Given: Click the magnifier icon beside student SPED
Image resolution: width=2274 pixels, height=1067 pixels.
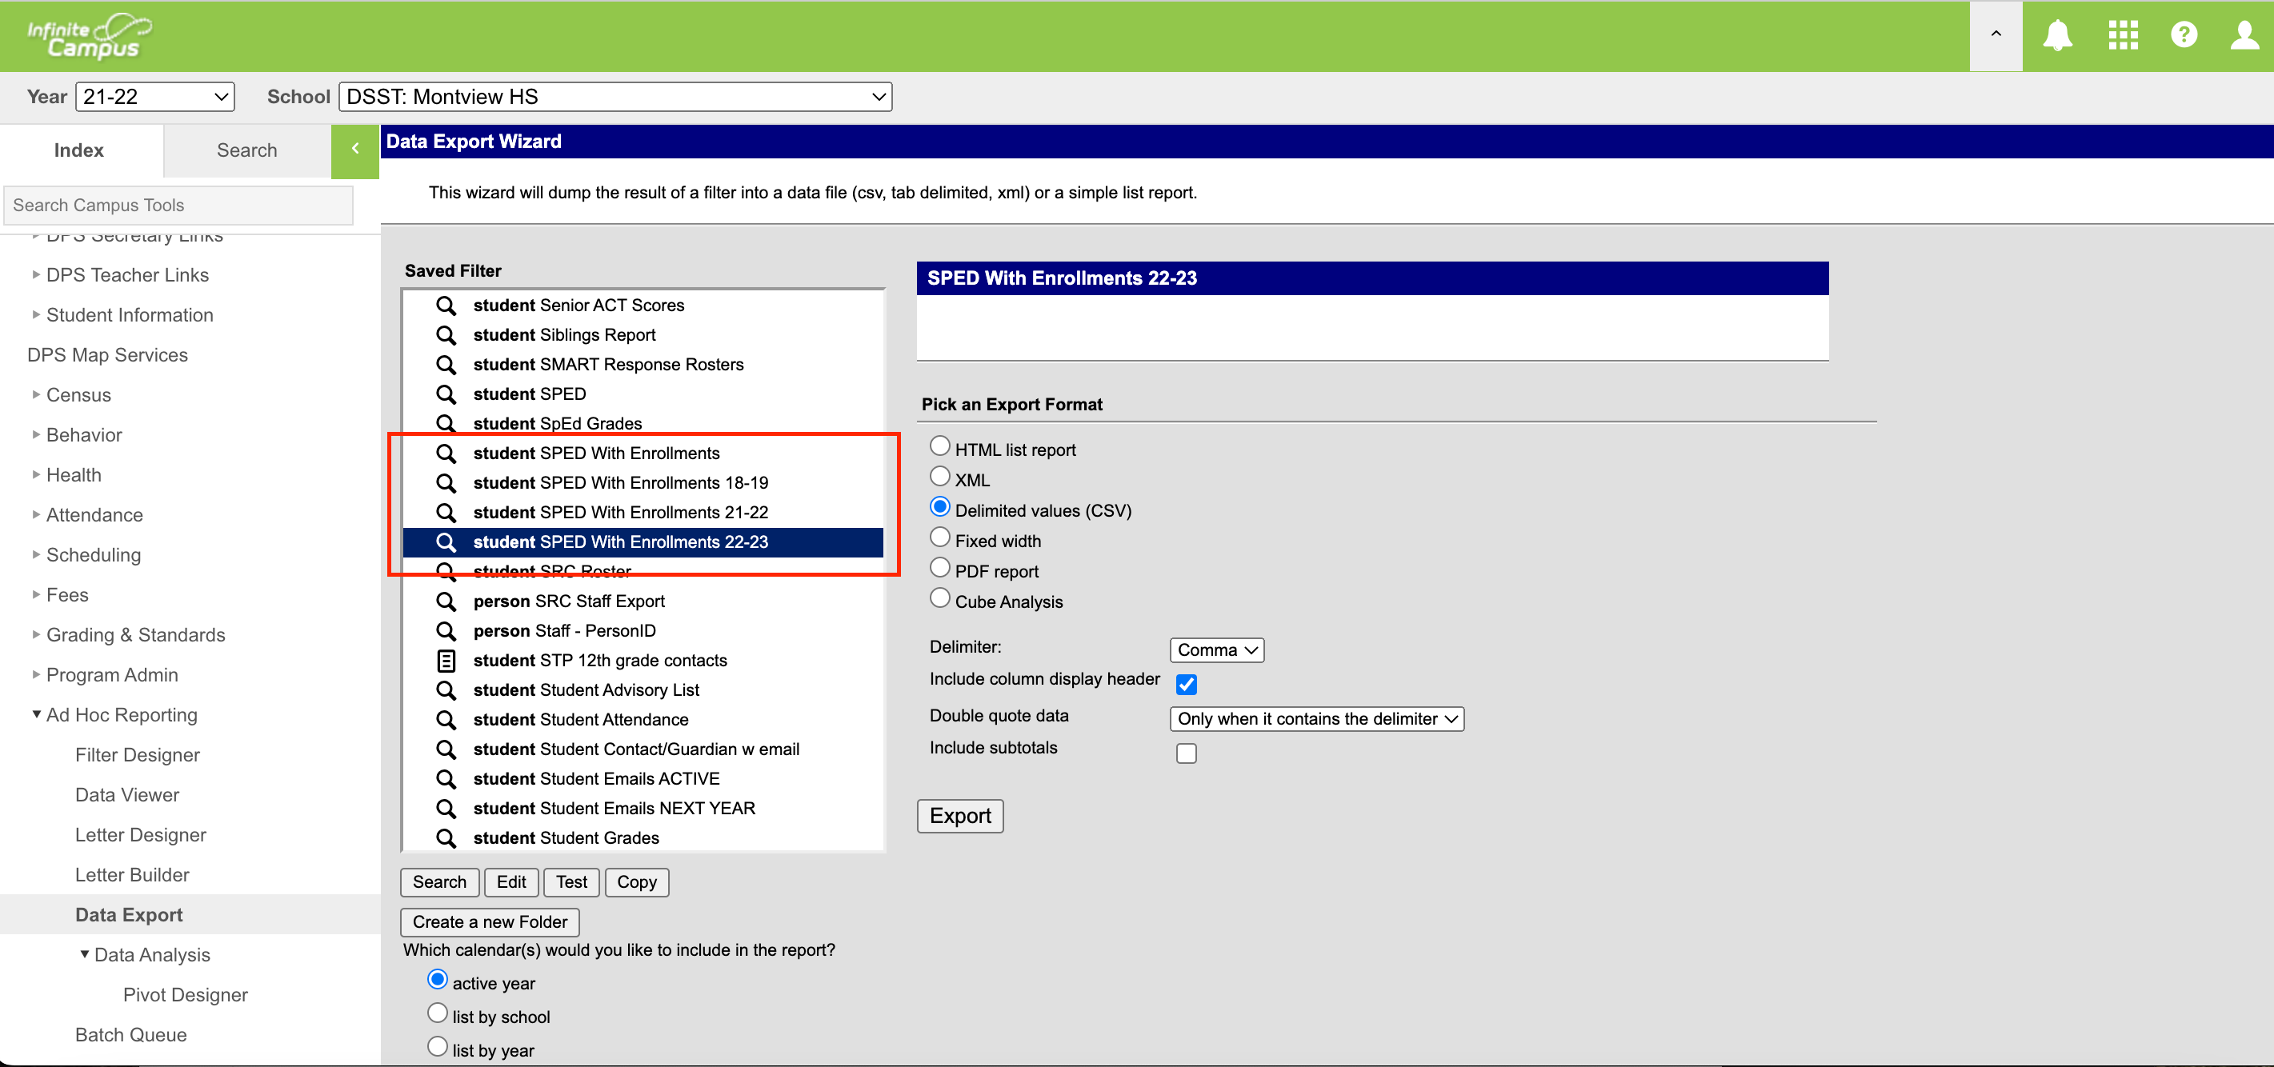Looking at the screenshot, I should pyautogui.click(x=446, y=394).
